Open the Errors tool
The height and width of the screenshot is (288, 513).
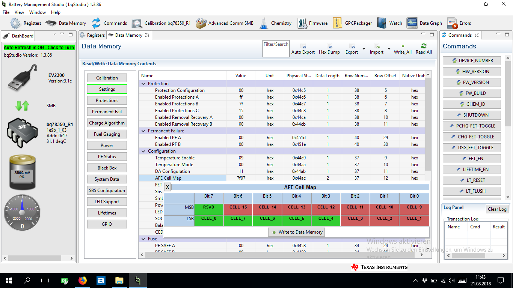(x=459, y=23)
